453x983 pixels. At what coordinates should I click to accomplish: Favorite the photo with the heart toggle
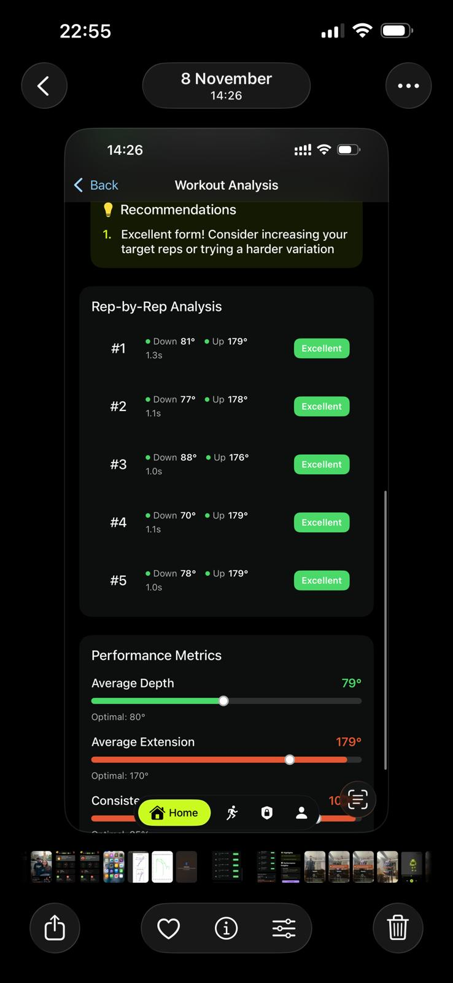169,928
